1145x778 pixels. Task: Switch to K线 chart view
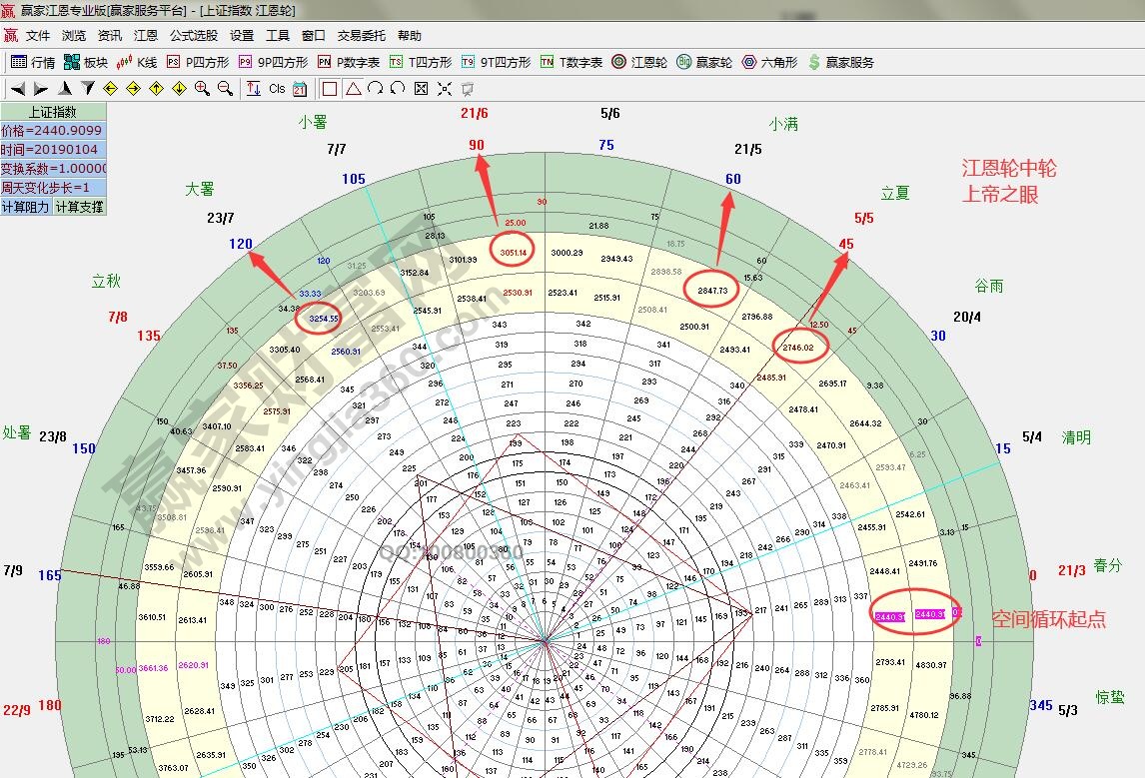click(x=138, y=62)
